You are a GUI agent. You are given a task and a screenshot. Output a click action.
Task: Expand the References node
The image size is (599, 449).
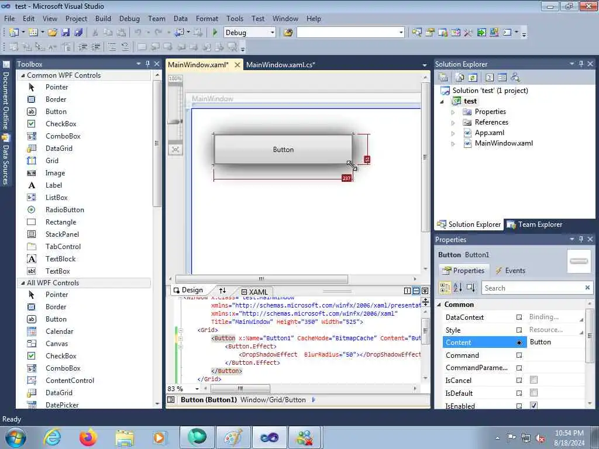coord(453,123)
